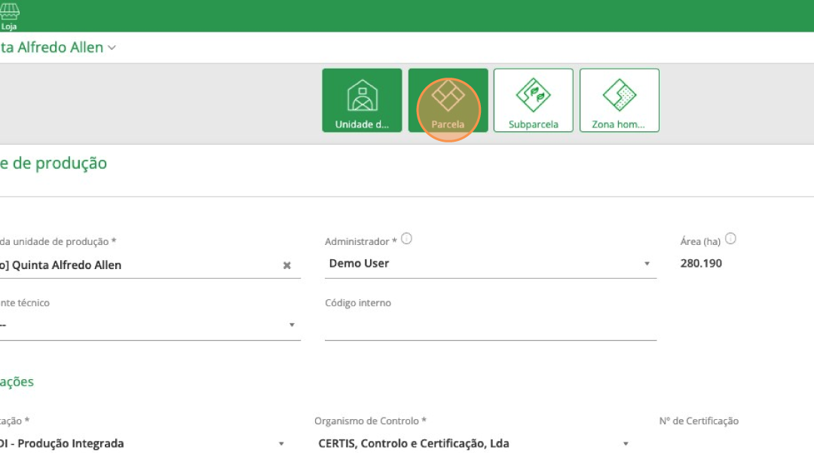The height and width of the screenshot is (453, 814).
Task: Click the unidade de produção section heading
Action: [53, 163]
